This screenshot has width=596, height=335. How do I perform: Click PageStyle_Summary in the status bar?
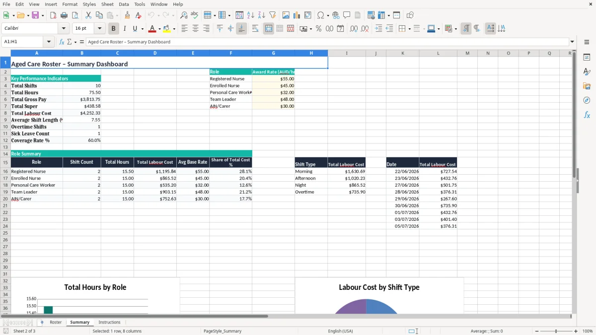(223, 331)
